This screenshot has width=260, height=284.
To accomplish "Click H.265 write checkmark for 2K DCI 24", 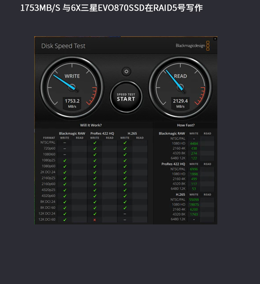I will pos(125,172).
